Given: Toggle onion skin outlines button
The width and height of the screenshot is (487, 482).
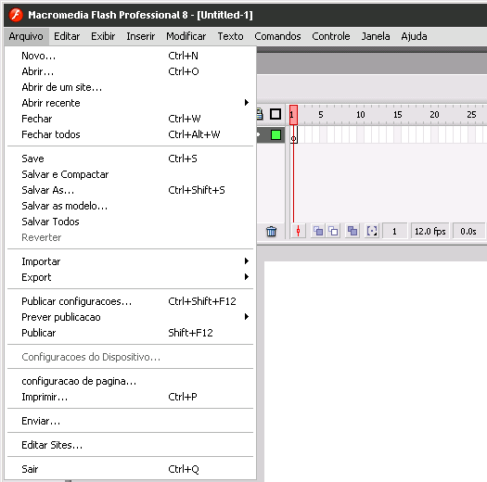Looking at the screenshot, I should tap(333, 231).
